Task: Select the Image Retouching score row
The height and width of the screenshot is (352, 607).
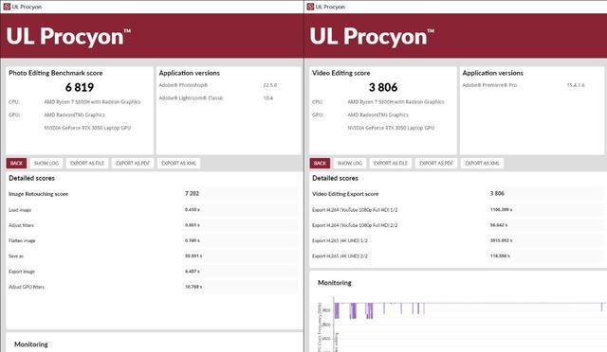Action: click(153, 194)
